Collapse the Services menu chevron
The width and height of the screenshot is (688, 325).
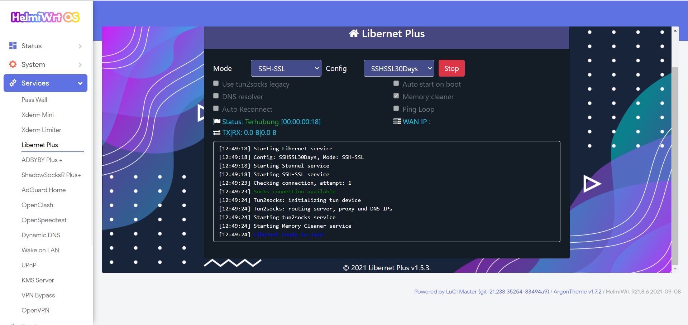(x=80, y=83)
